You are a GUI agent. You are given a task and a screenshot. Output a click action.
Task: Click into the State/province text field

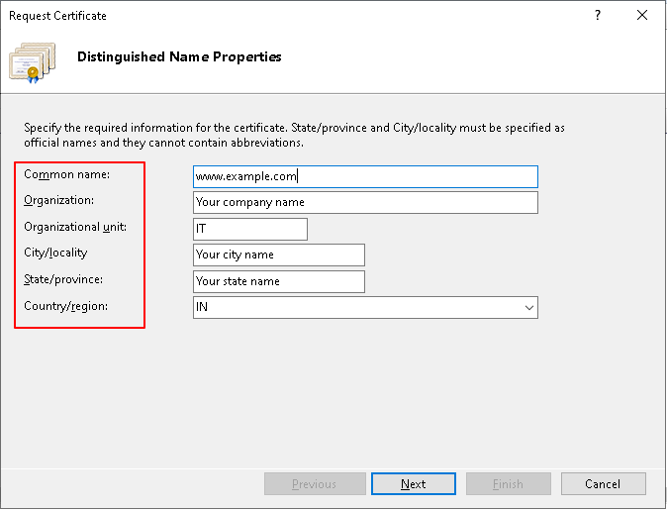(279, 281)
